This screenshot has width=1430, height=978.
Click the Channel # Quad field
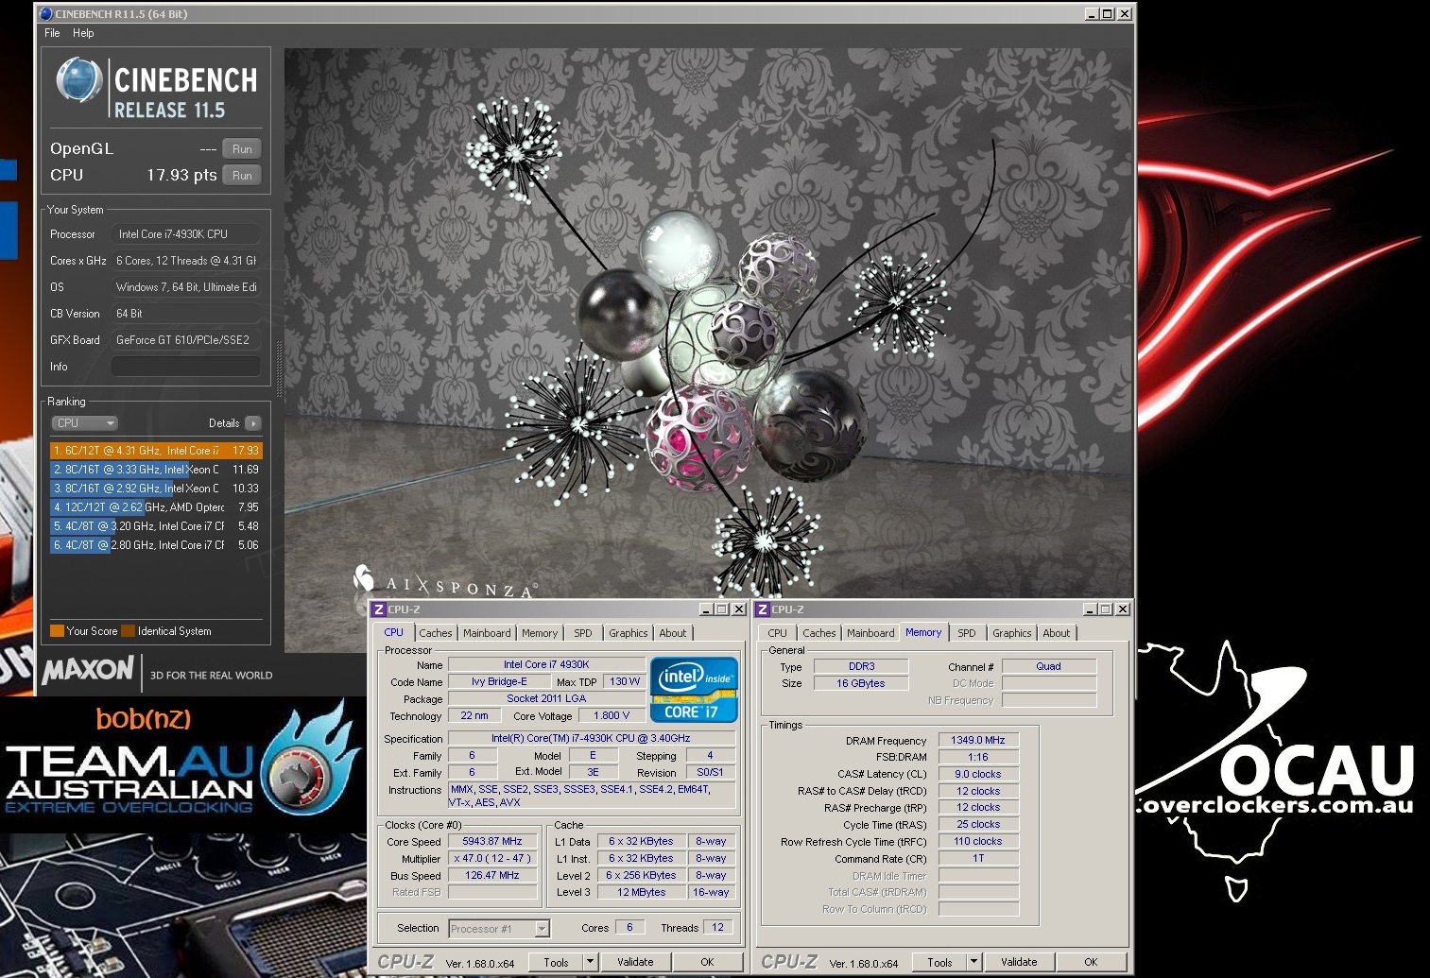[1049, 666]
